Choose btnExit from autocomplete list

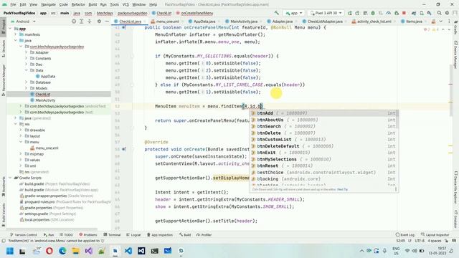pyautogui.click(x=323, y=153)
